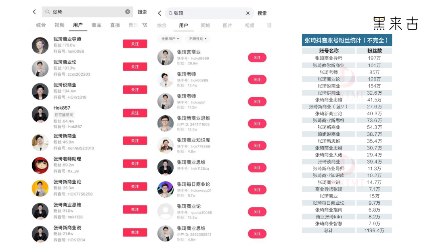Open the Douyin 直播 tab
This screenshot has width=436, height=245.
115,25
